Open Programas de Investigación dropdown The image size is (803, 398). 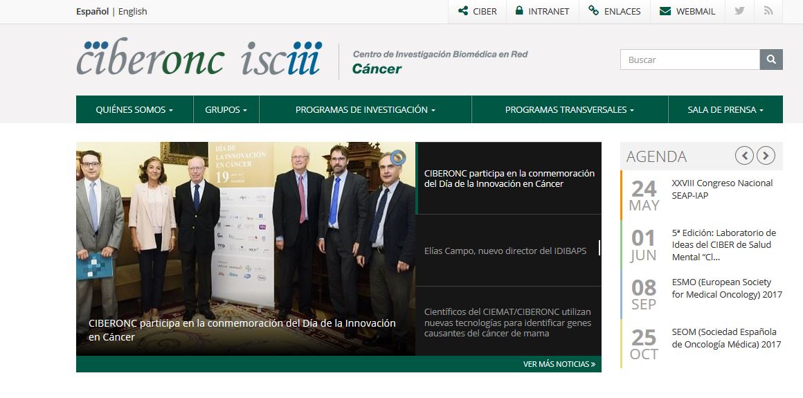365,109
